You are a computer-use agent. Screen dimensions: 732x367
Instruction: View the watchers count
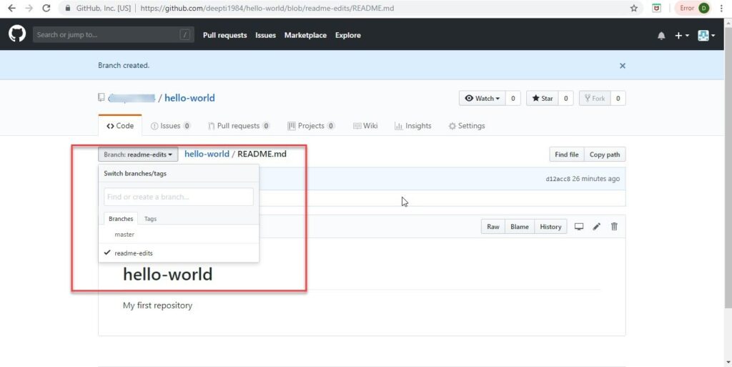[513, 98]
